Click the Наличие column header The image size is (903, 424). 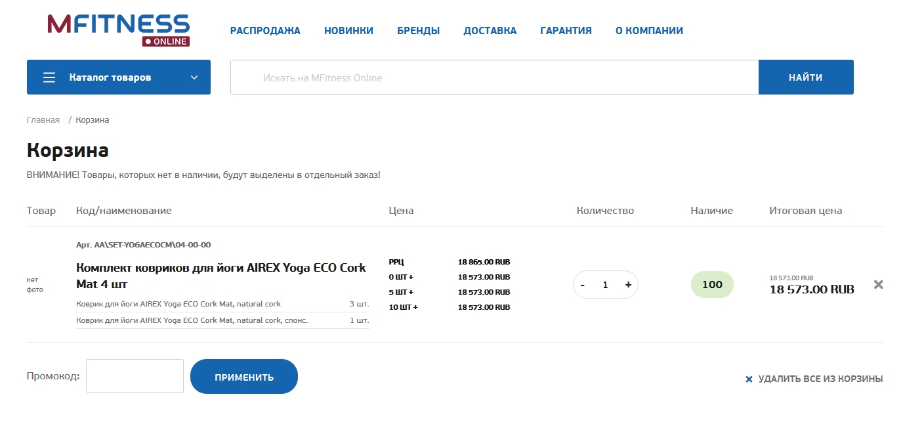tap(711, 211)
